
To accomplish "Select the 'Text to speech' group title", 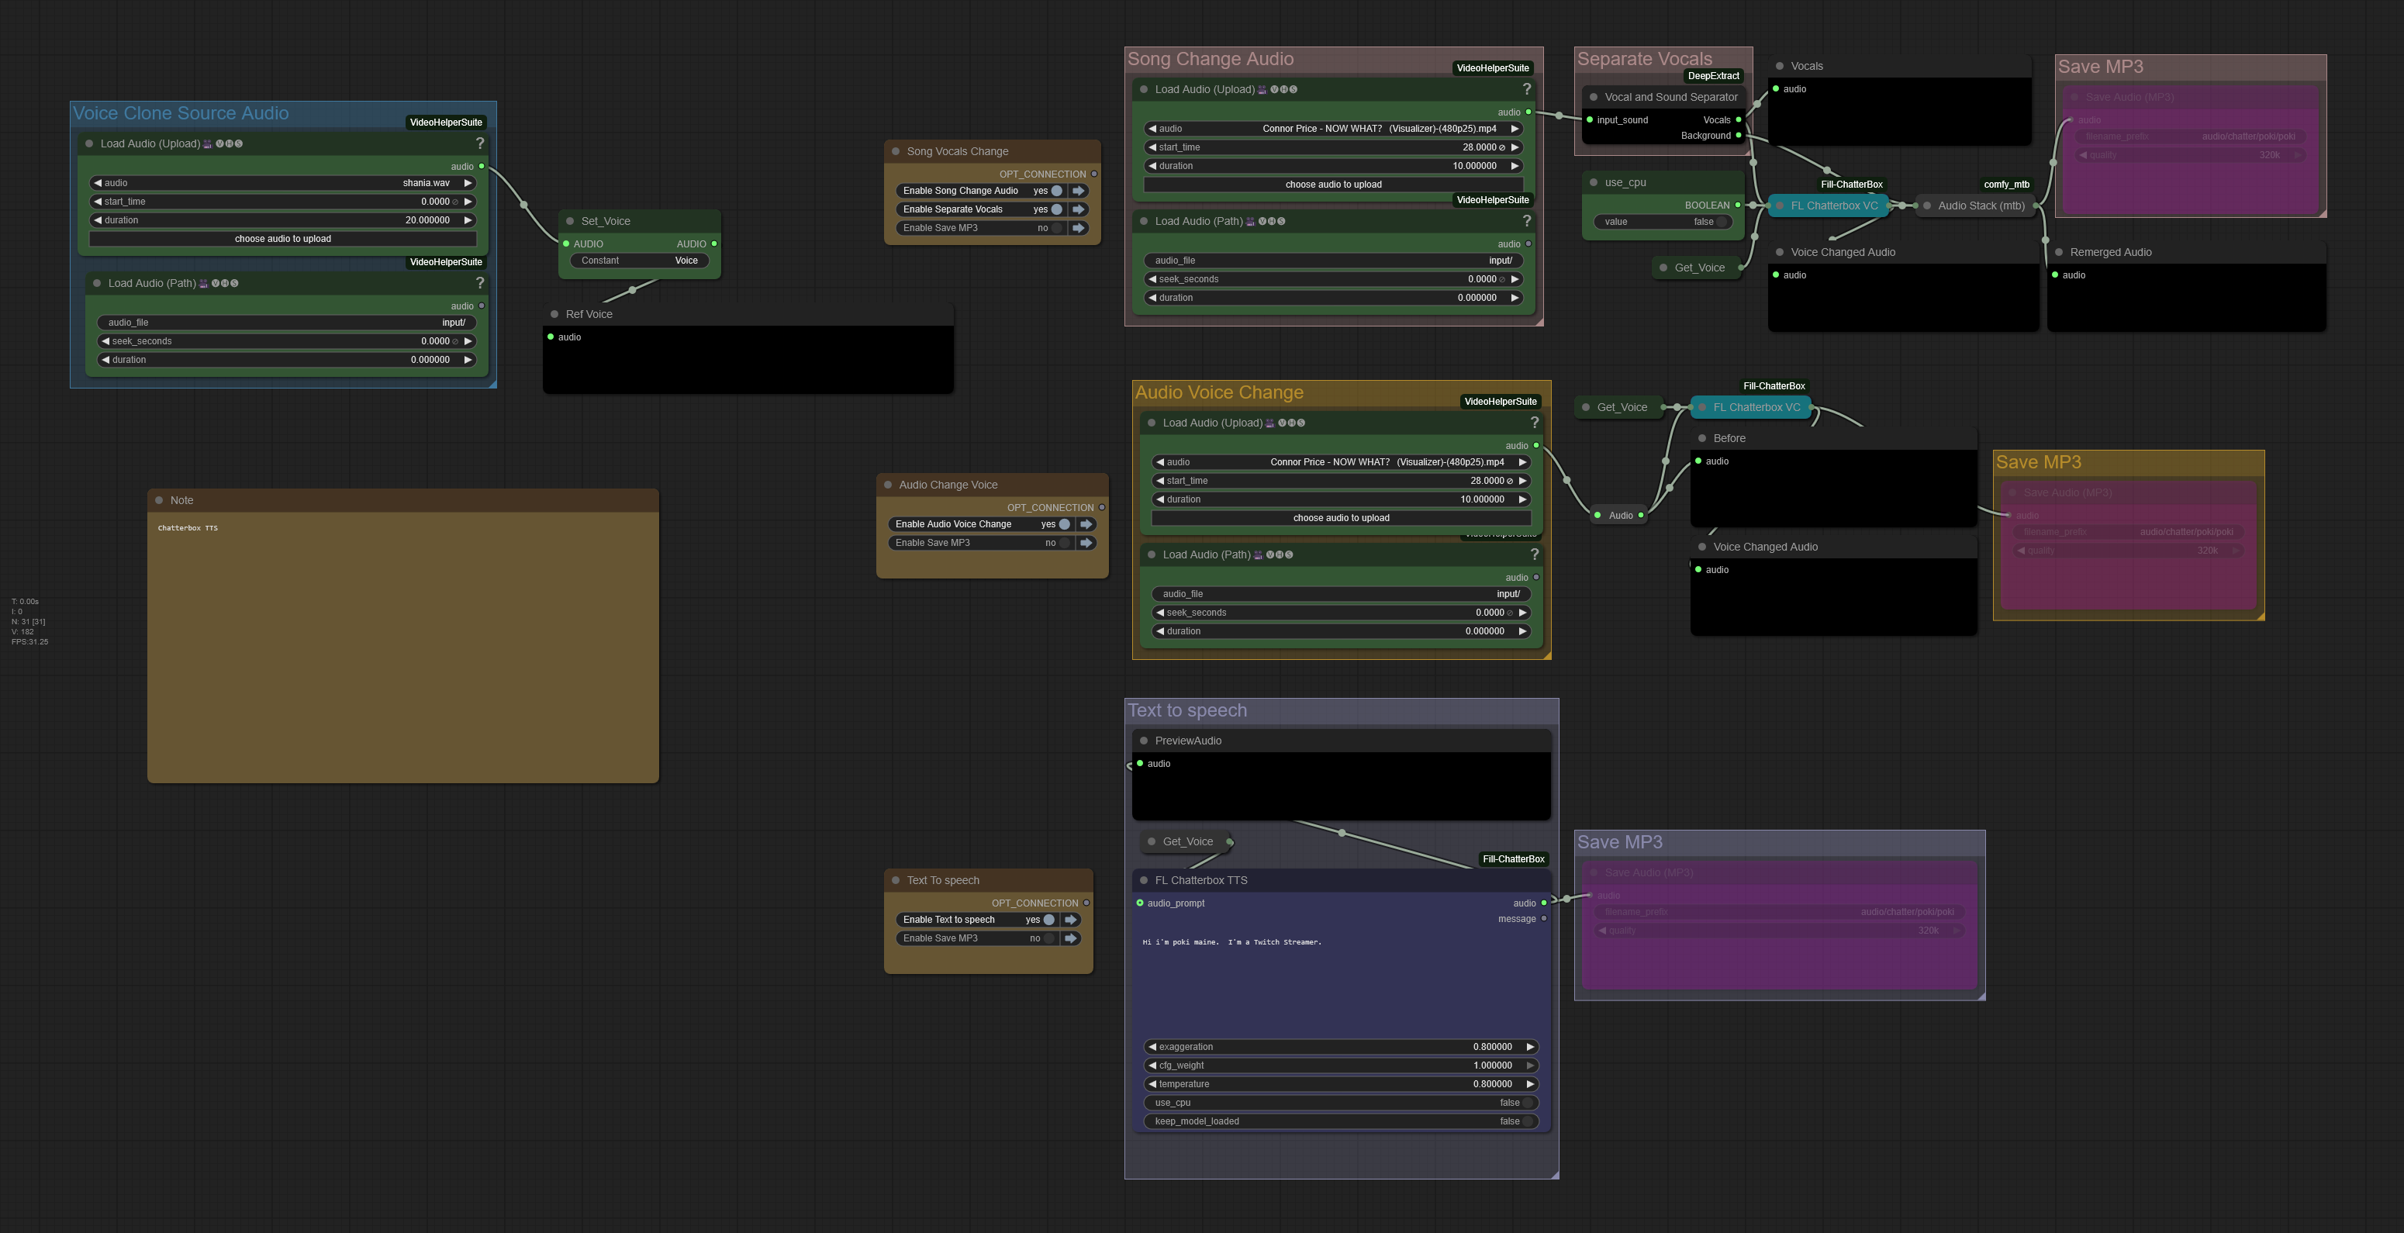I will click(1187, 710).
